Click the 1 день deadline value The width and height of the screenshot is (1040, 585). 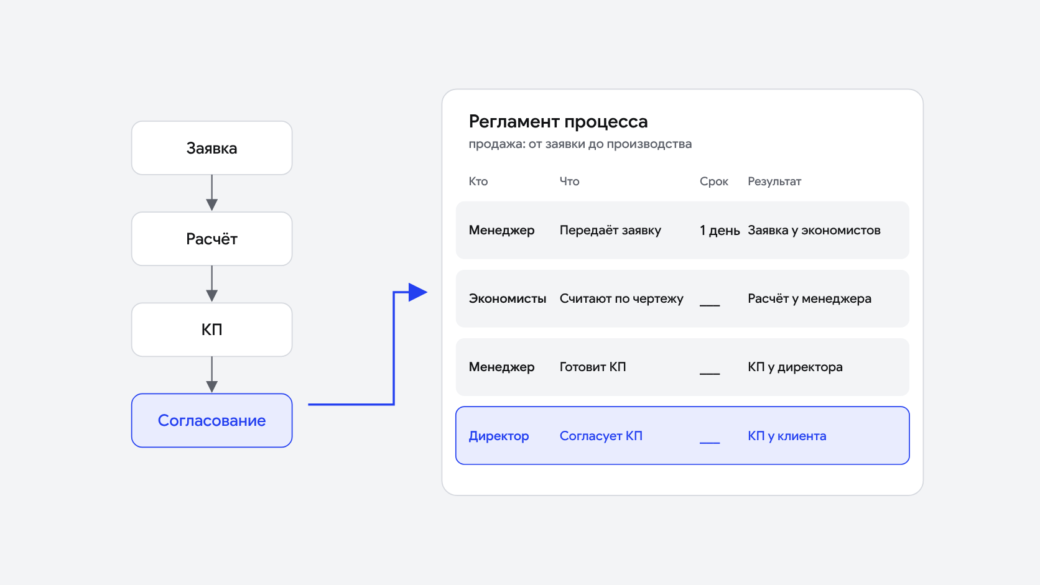720,231
